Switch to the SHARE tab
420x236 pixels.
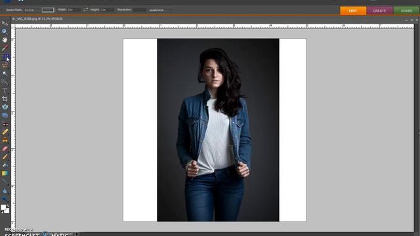tap(406, 10)
